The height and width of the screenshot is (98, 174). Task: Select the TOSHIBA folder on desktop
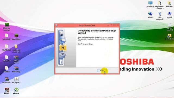click(169, 4)
